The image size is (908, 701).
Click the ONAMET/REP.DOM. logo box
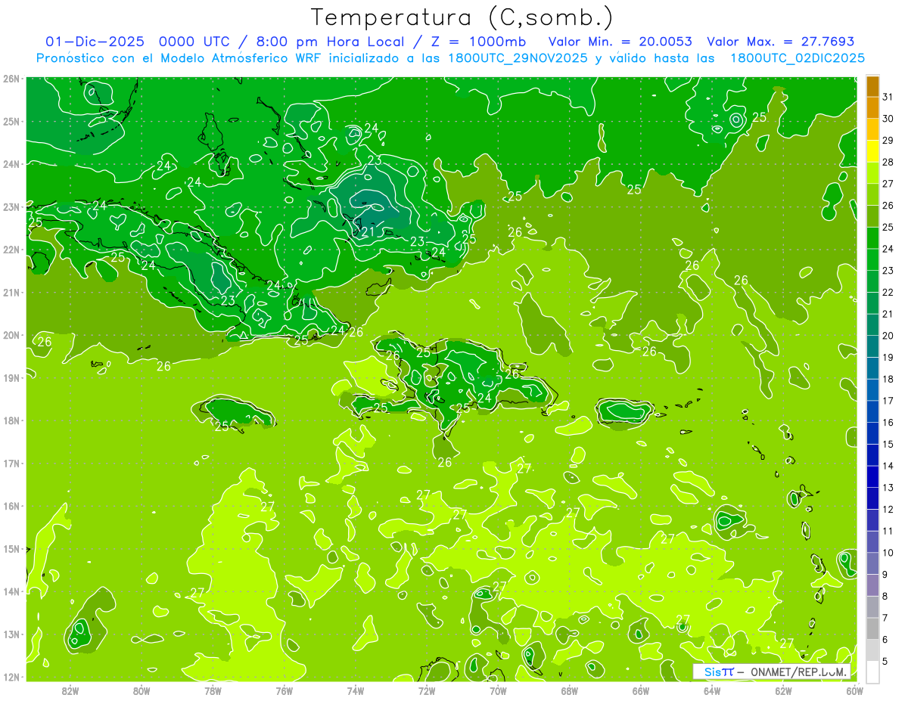point(771,672)
